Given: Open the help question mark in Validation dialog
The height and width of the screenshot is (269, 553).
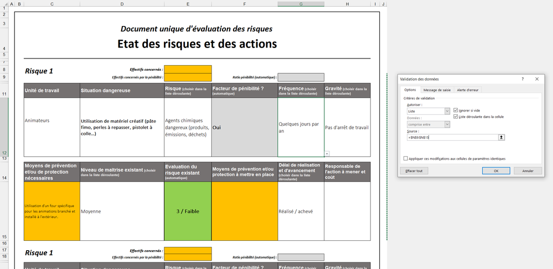Looking at the screenshot, I should click(x=523, y=79).
